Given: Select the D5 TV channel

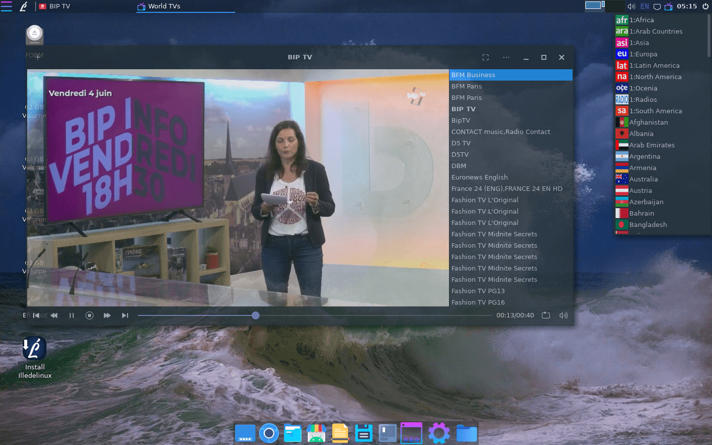Looking at the screenshot, I should coord(511,143).
